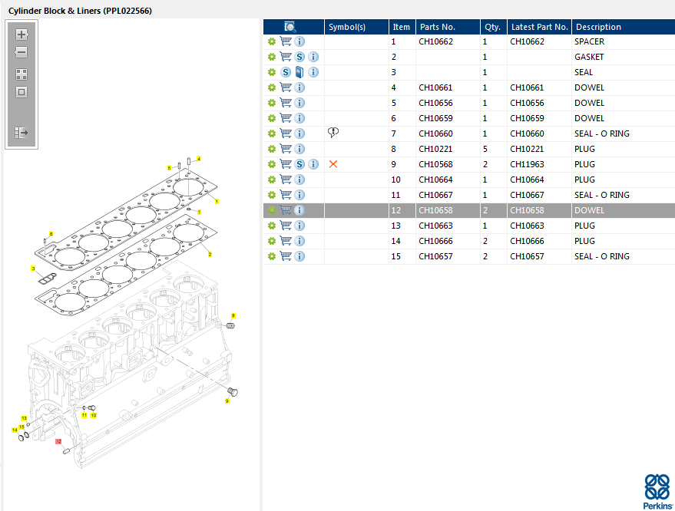Click the zoom out button on diagram toolbar
This screenshot has width=675, height=511.
[22, 53]
